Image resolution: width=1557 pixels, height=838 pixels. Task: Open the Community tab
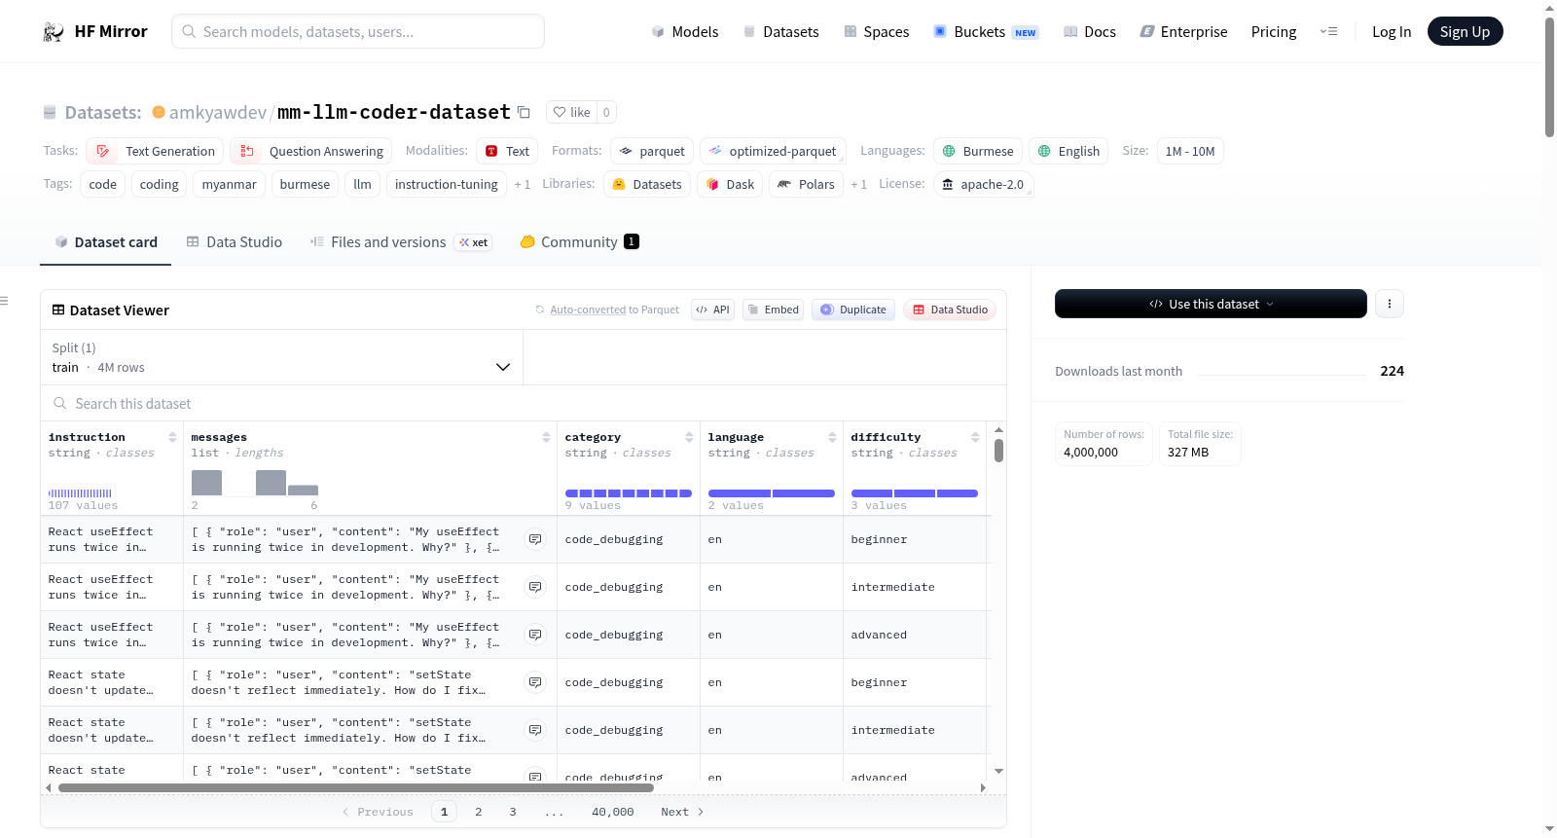pyautogui.click(x=579, y=242)
